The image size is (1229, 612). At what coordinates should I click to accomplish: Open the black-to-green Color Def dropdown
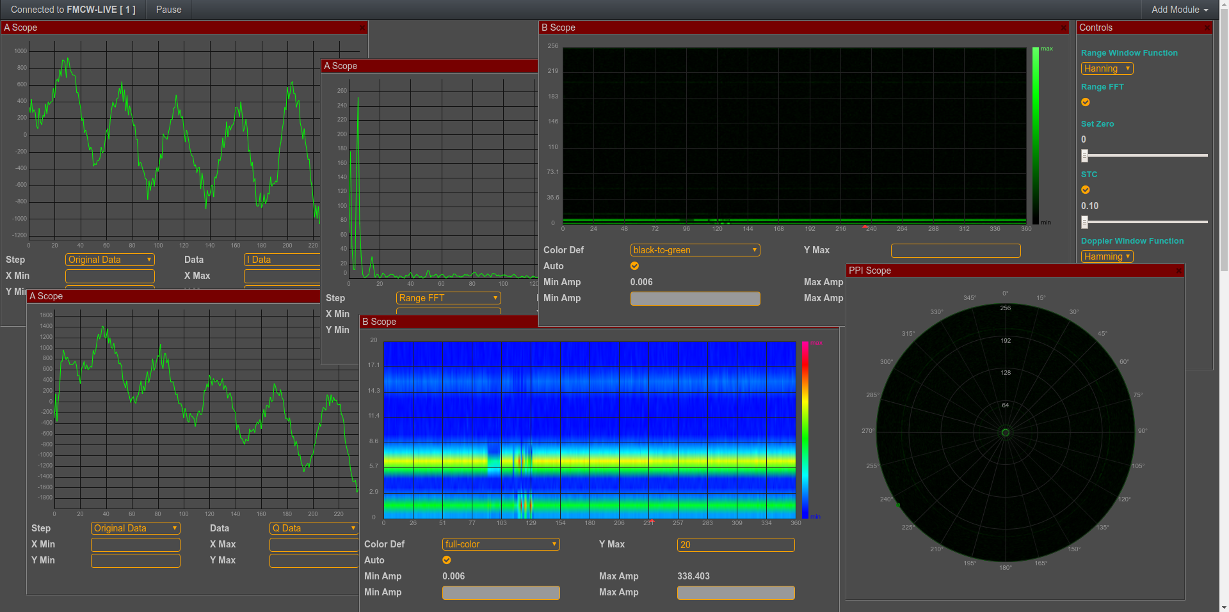click(x=695, y=250)
